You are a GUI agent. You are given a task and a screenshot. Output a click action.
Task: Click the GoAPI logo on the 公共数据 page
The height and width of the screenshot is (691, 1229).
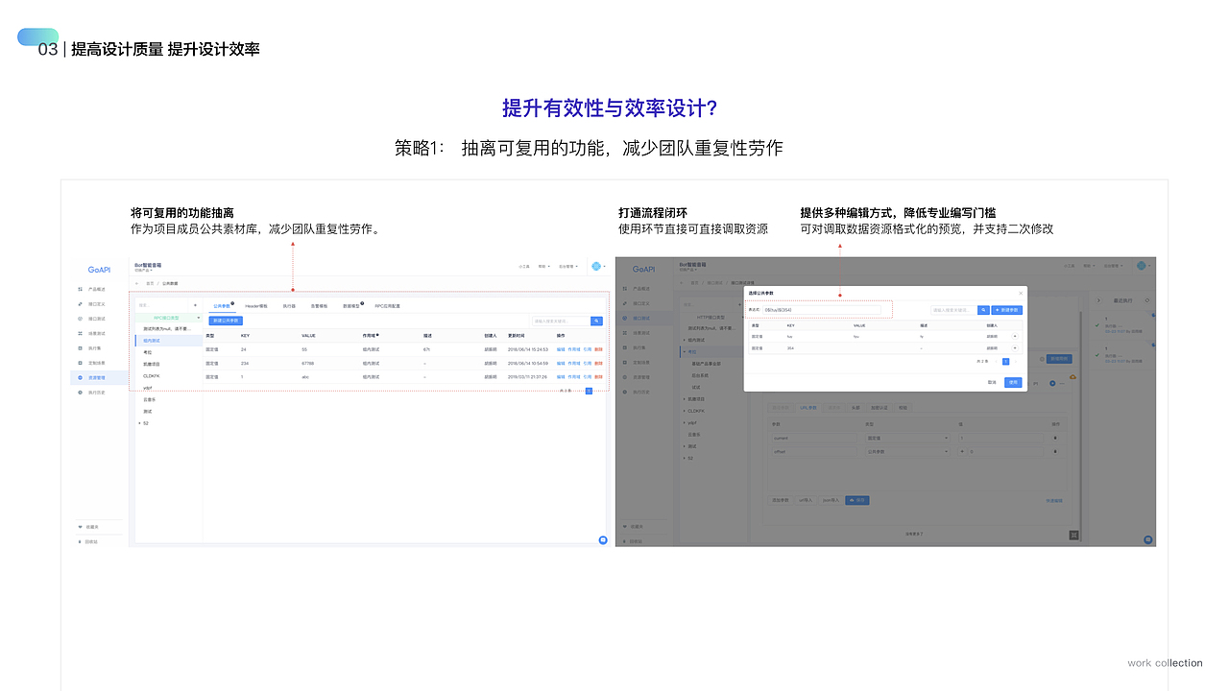(x=100, y=270)
